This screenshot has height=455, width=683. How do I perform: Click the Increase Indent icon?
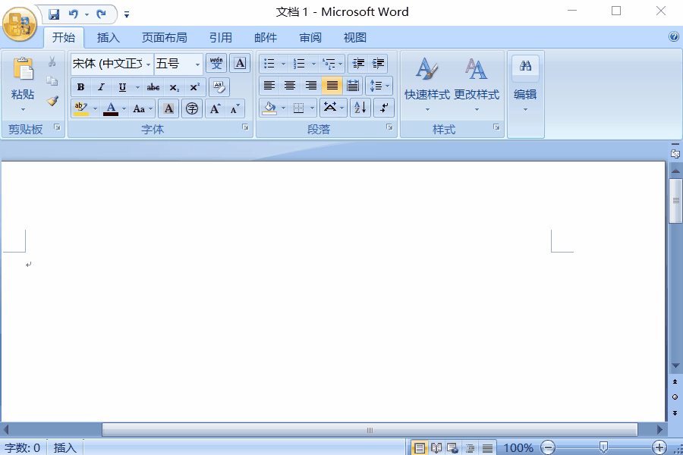pyautogui.click(x=378, y=64)
